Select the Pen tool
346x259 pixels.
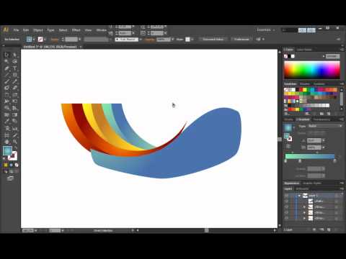[x=6, y=68]
